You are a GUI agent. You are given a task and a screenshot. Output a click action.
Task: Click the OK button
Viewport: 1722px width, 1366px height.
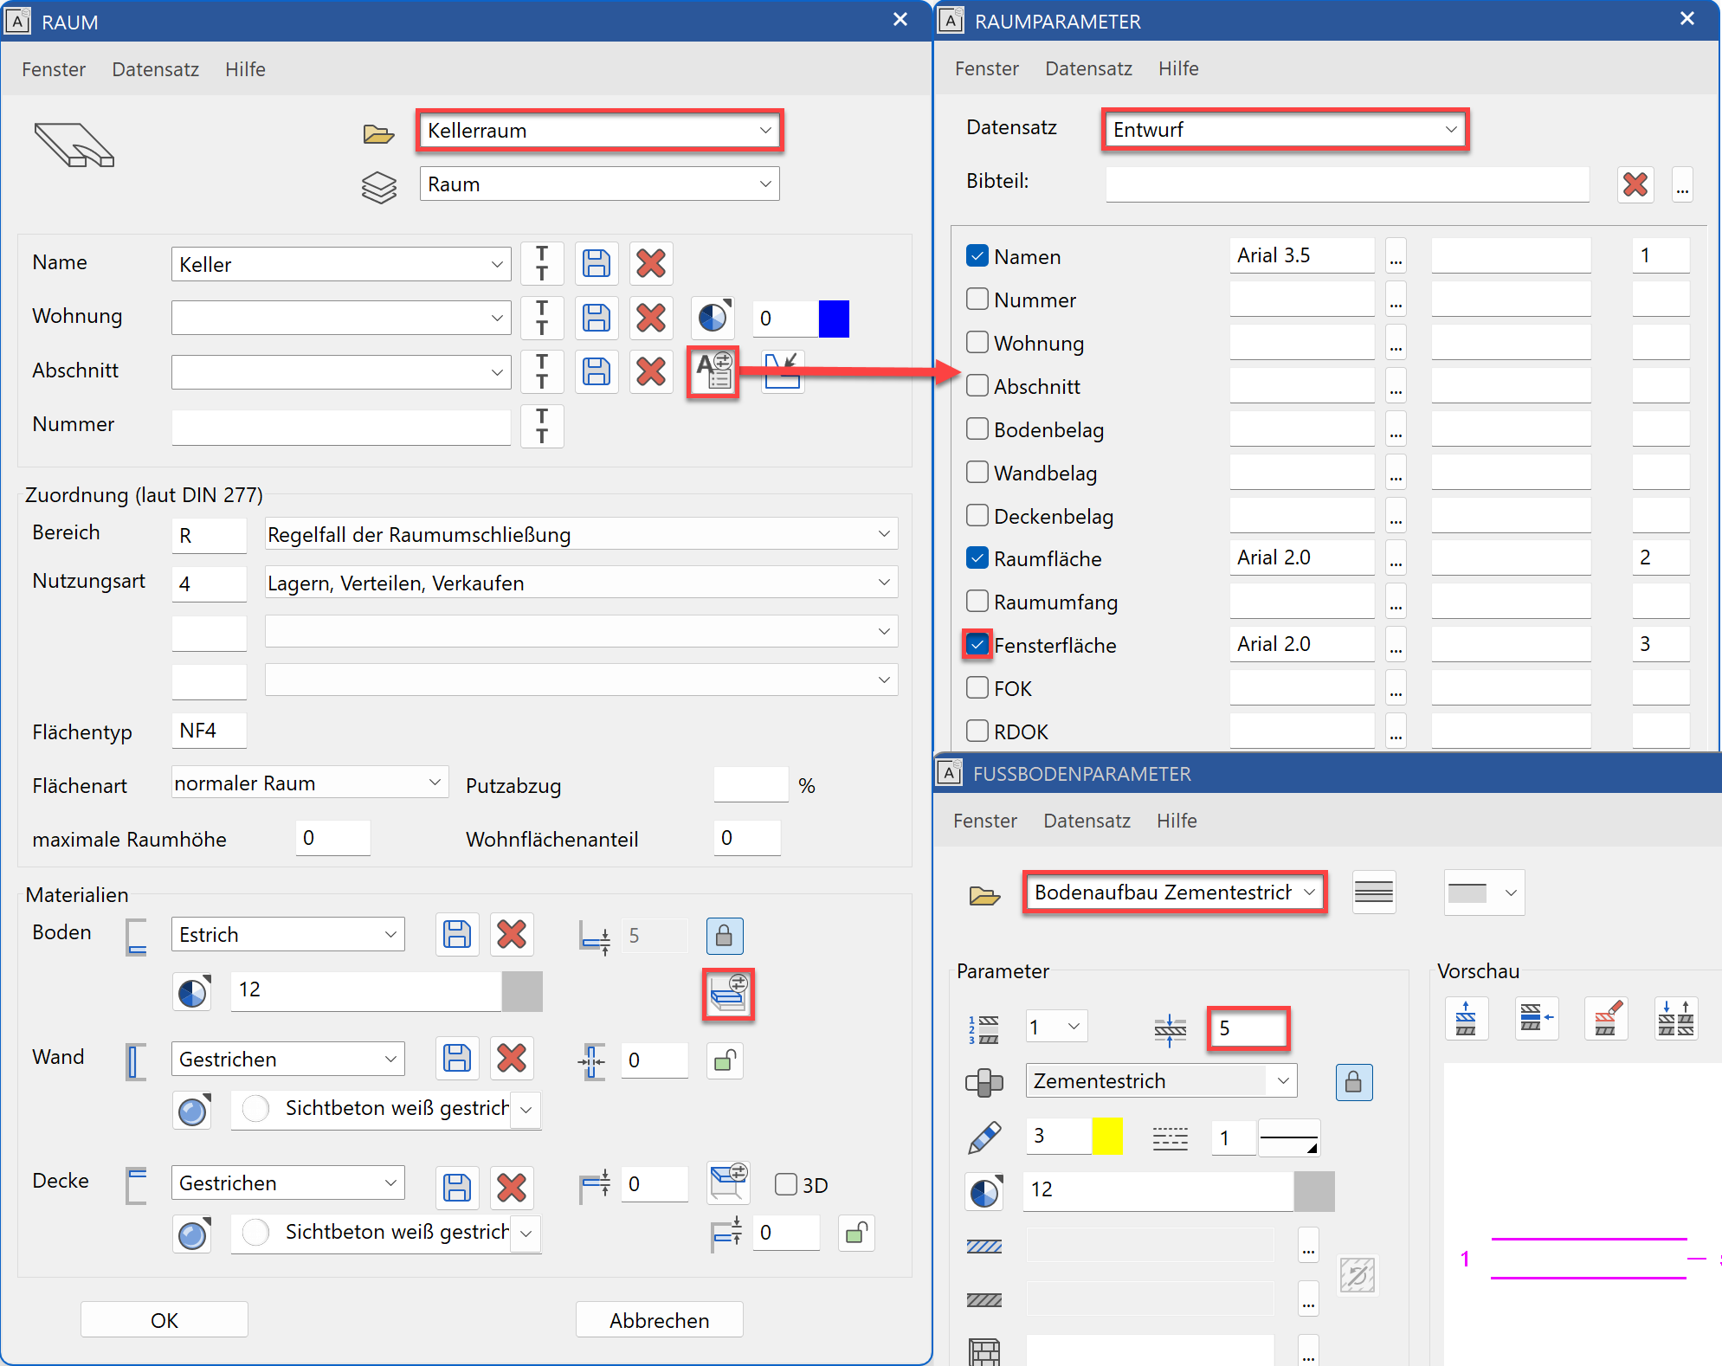164,1320
